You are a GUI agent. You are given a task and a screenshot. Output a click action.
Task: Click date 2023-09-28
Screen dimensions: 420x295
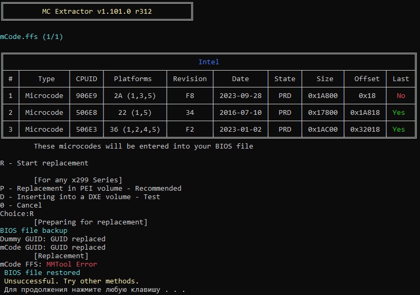pyautogui.click(x=241, y=96)
